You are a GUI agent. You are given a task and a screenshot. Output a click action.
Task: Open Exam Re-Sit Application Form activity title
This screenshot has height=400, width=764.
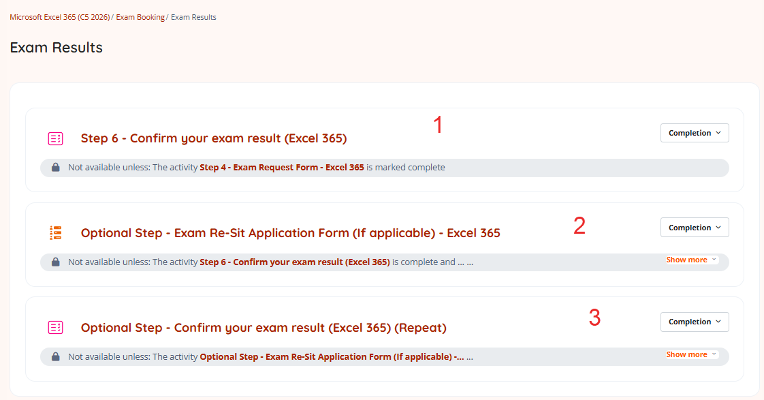(x=290, y=233)
